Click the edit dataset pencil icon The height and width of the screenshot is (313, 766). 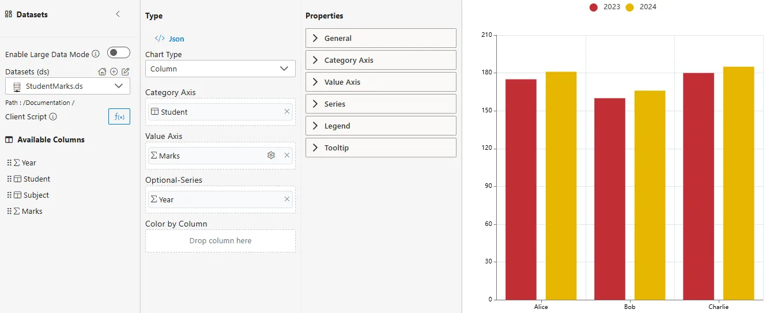coord(125,72)
